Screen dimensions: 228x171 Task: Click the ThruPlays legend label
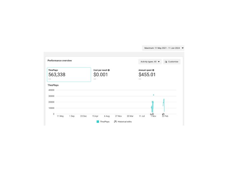(x=105, y=122)
